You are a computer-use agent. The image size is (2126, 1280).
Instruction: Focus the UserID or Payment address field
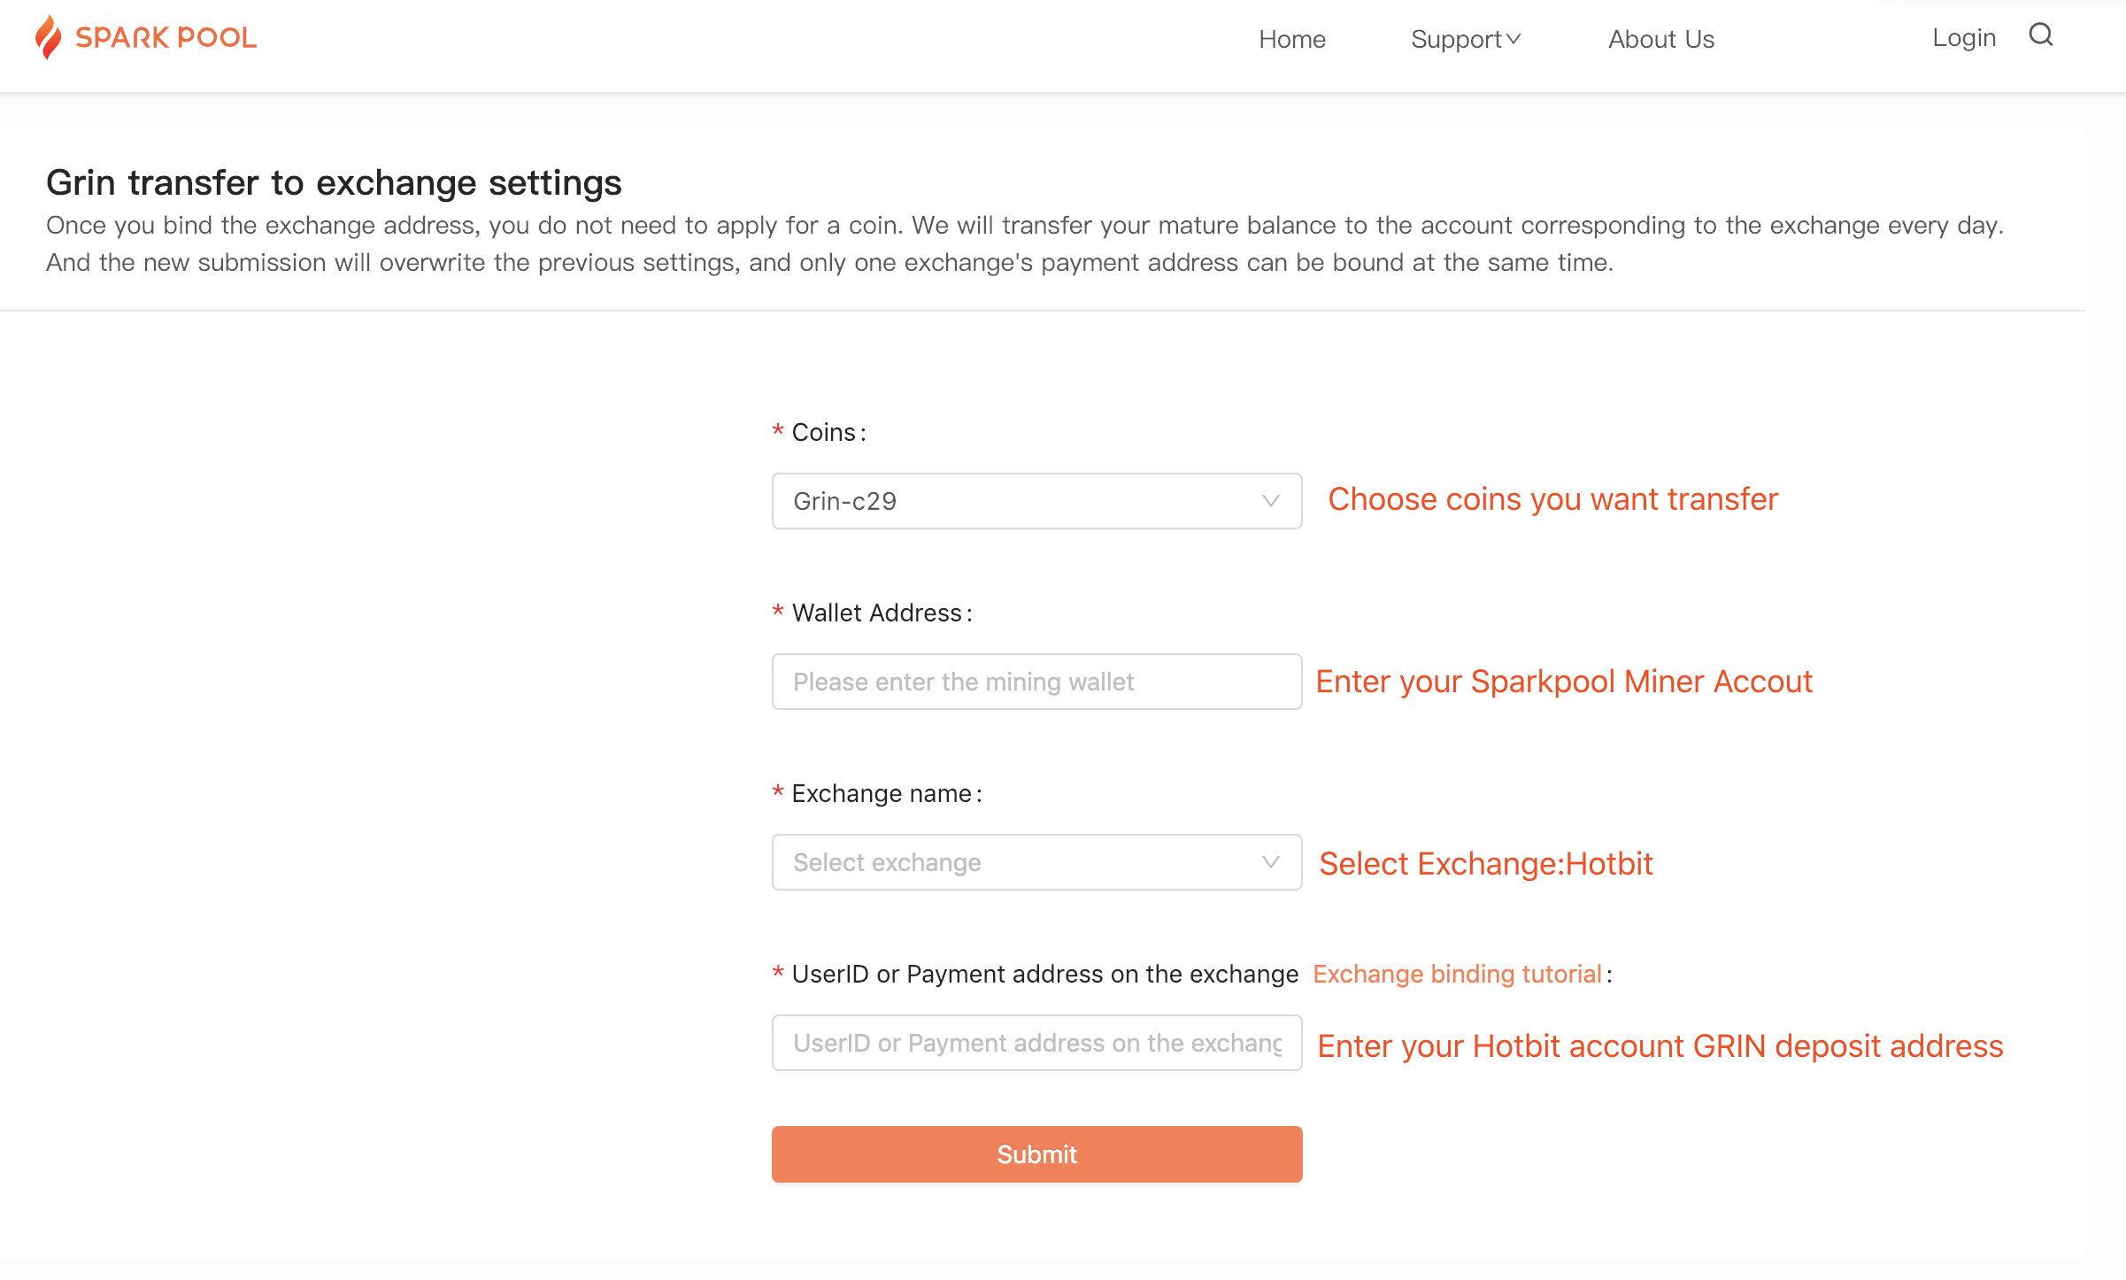click(1036, 1043)
